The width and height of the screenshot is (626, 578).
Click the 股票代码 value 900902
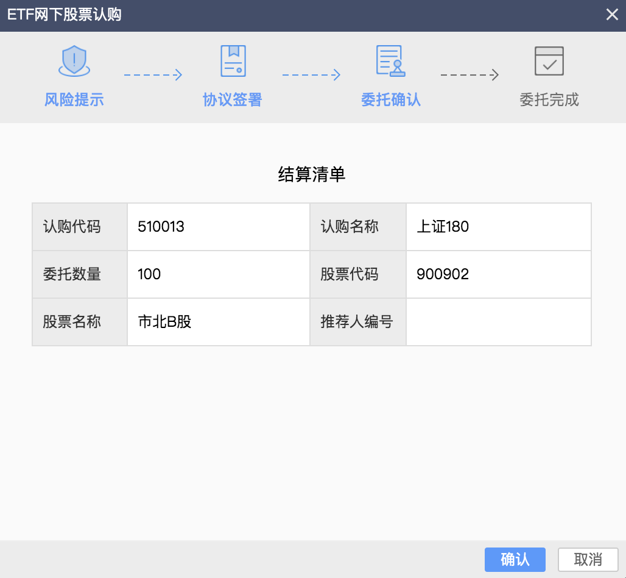pyautogui.click(x=443, y=274)
